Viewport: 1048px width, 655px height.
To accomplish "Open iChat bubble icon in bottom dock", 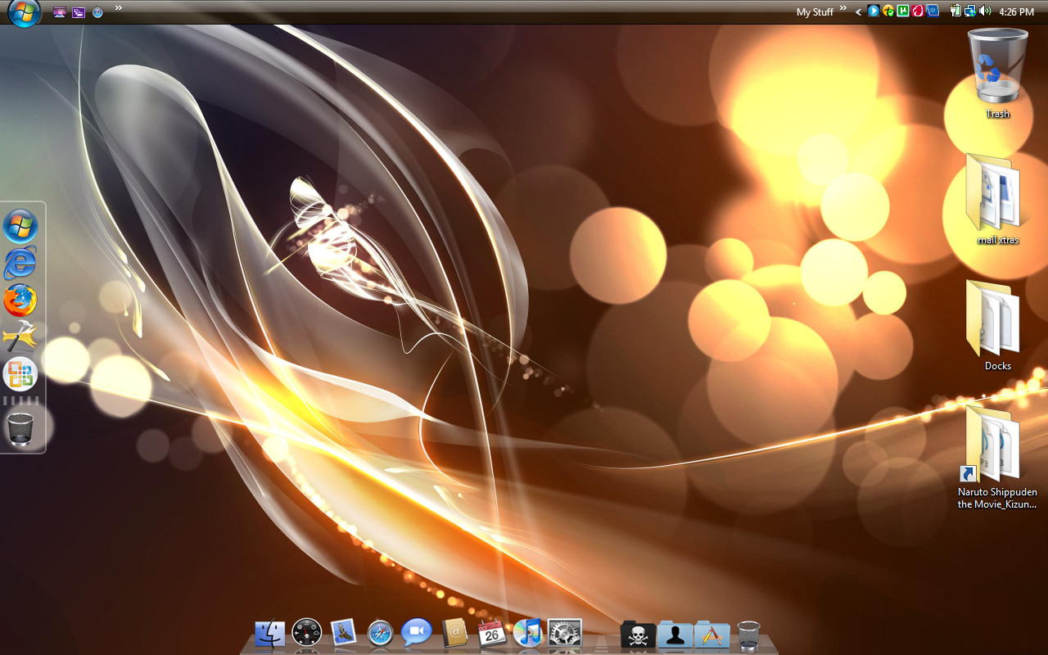I will click(x=416, y=632).
